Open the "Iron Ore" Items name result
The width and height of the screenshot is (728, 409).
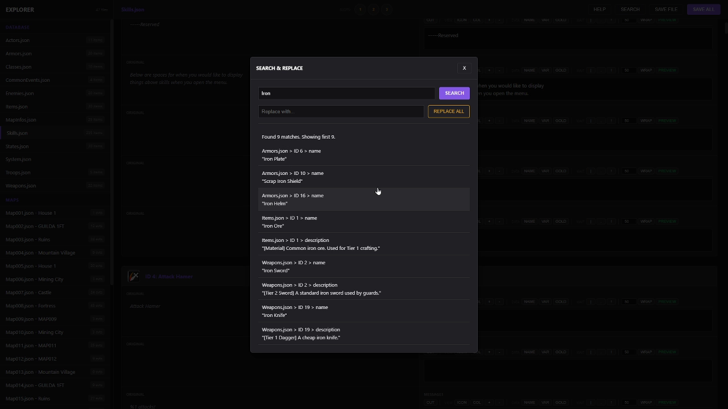(364, 222)
